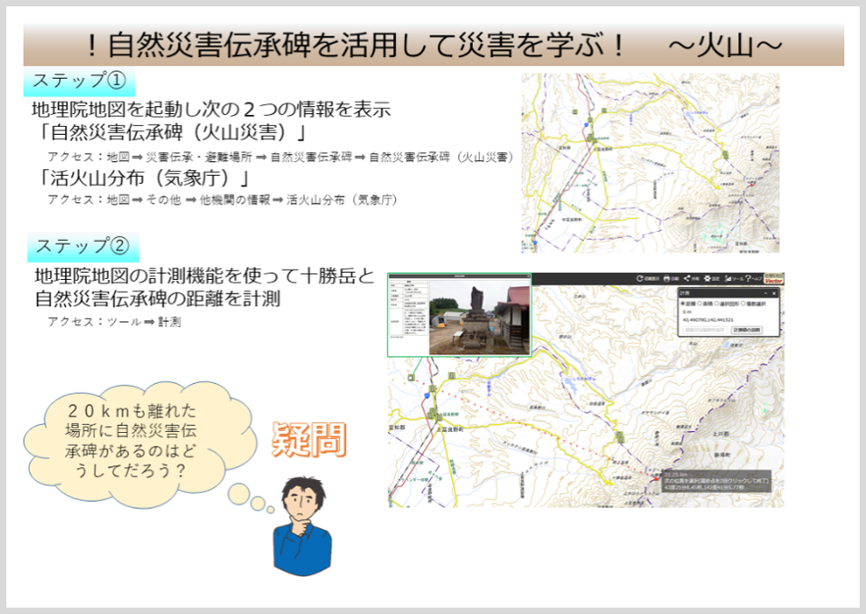This screenshot has width=866, height=614.
Task: Click the red measurement endpoint near 十勝岳
Action: point(656,479)
